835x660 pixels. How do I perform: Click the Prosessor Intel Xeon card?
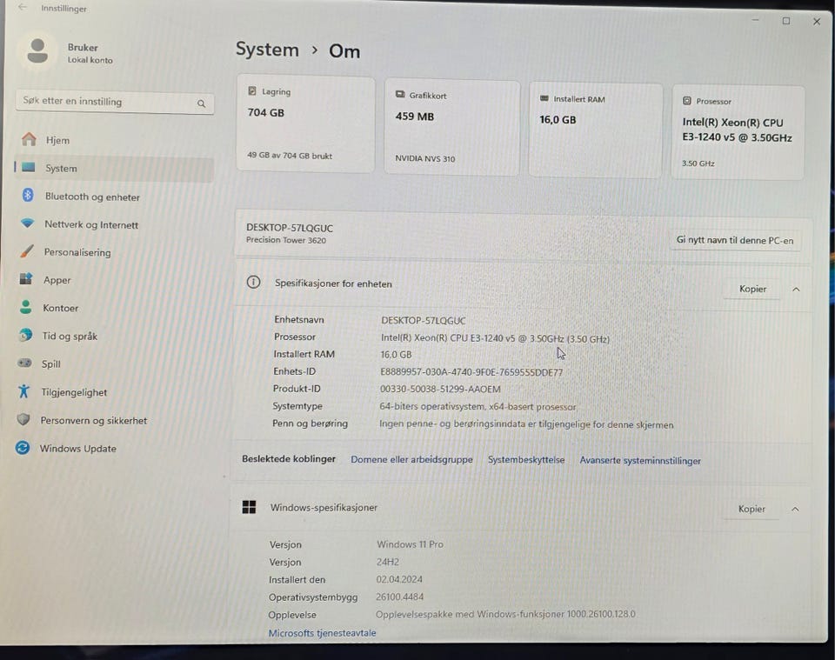pyautogui.click(x=738, y=132)
